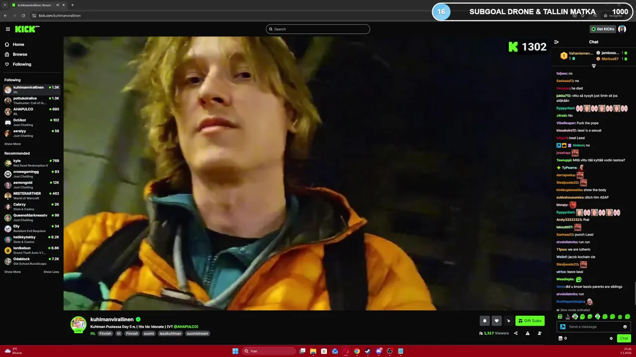Open DcUkot channel in sidebar

tap(32, 122)
